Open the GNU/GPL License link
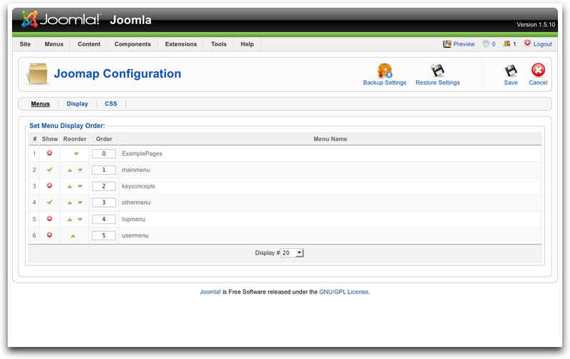The image size is (570, 359). coord(343,291)
